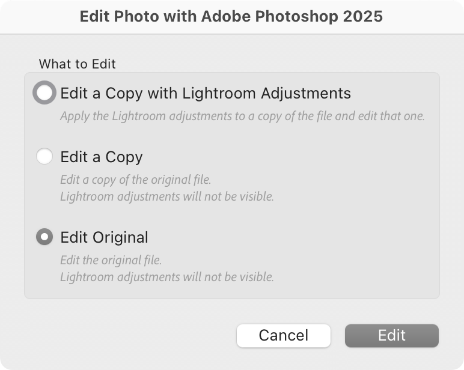
Task: Click the Edit Original label text
Action: [x=104, y=237]
